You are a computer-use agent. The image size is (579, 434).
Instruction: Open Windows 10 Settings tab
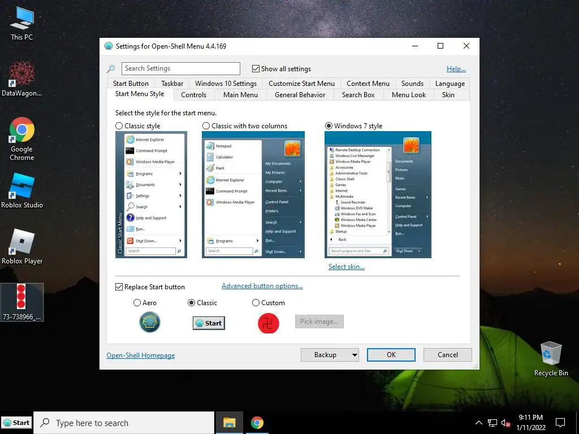pyautogui.click(x=226, y=84)
